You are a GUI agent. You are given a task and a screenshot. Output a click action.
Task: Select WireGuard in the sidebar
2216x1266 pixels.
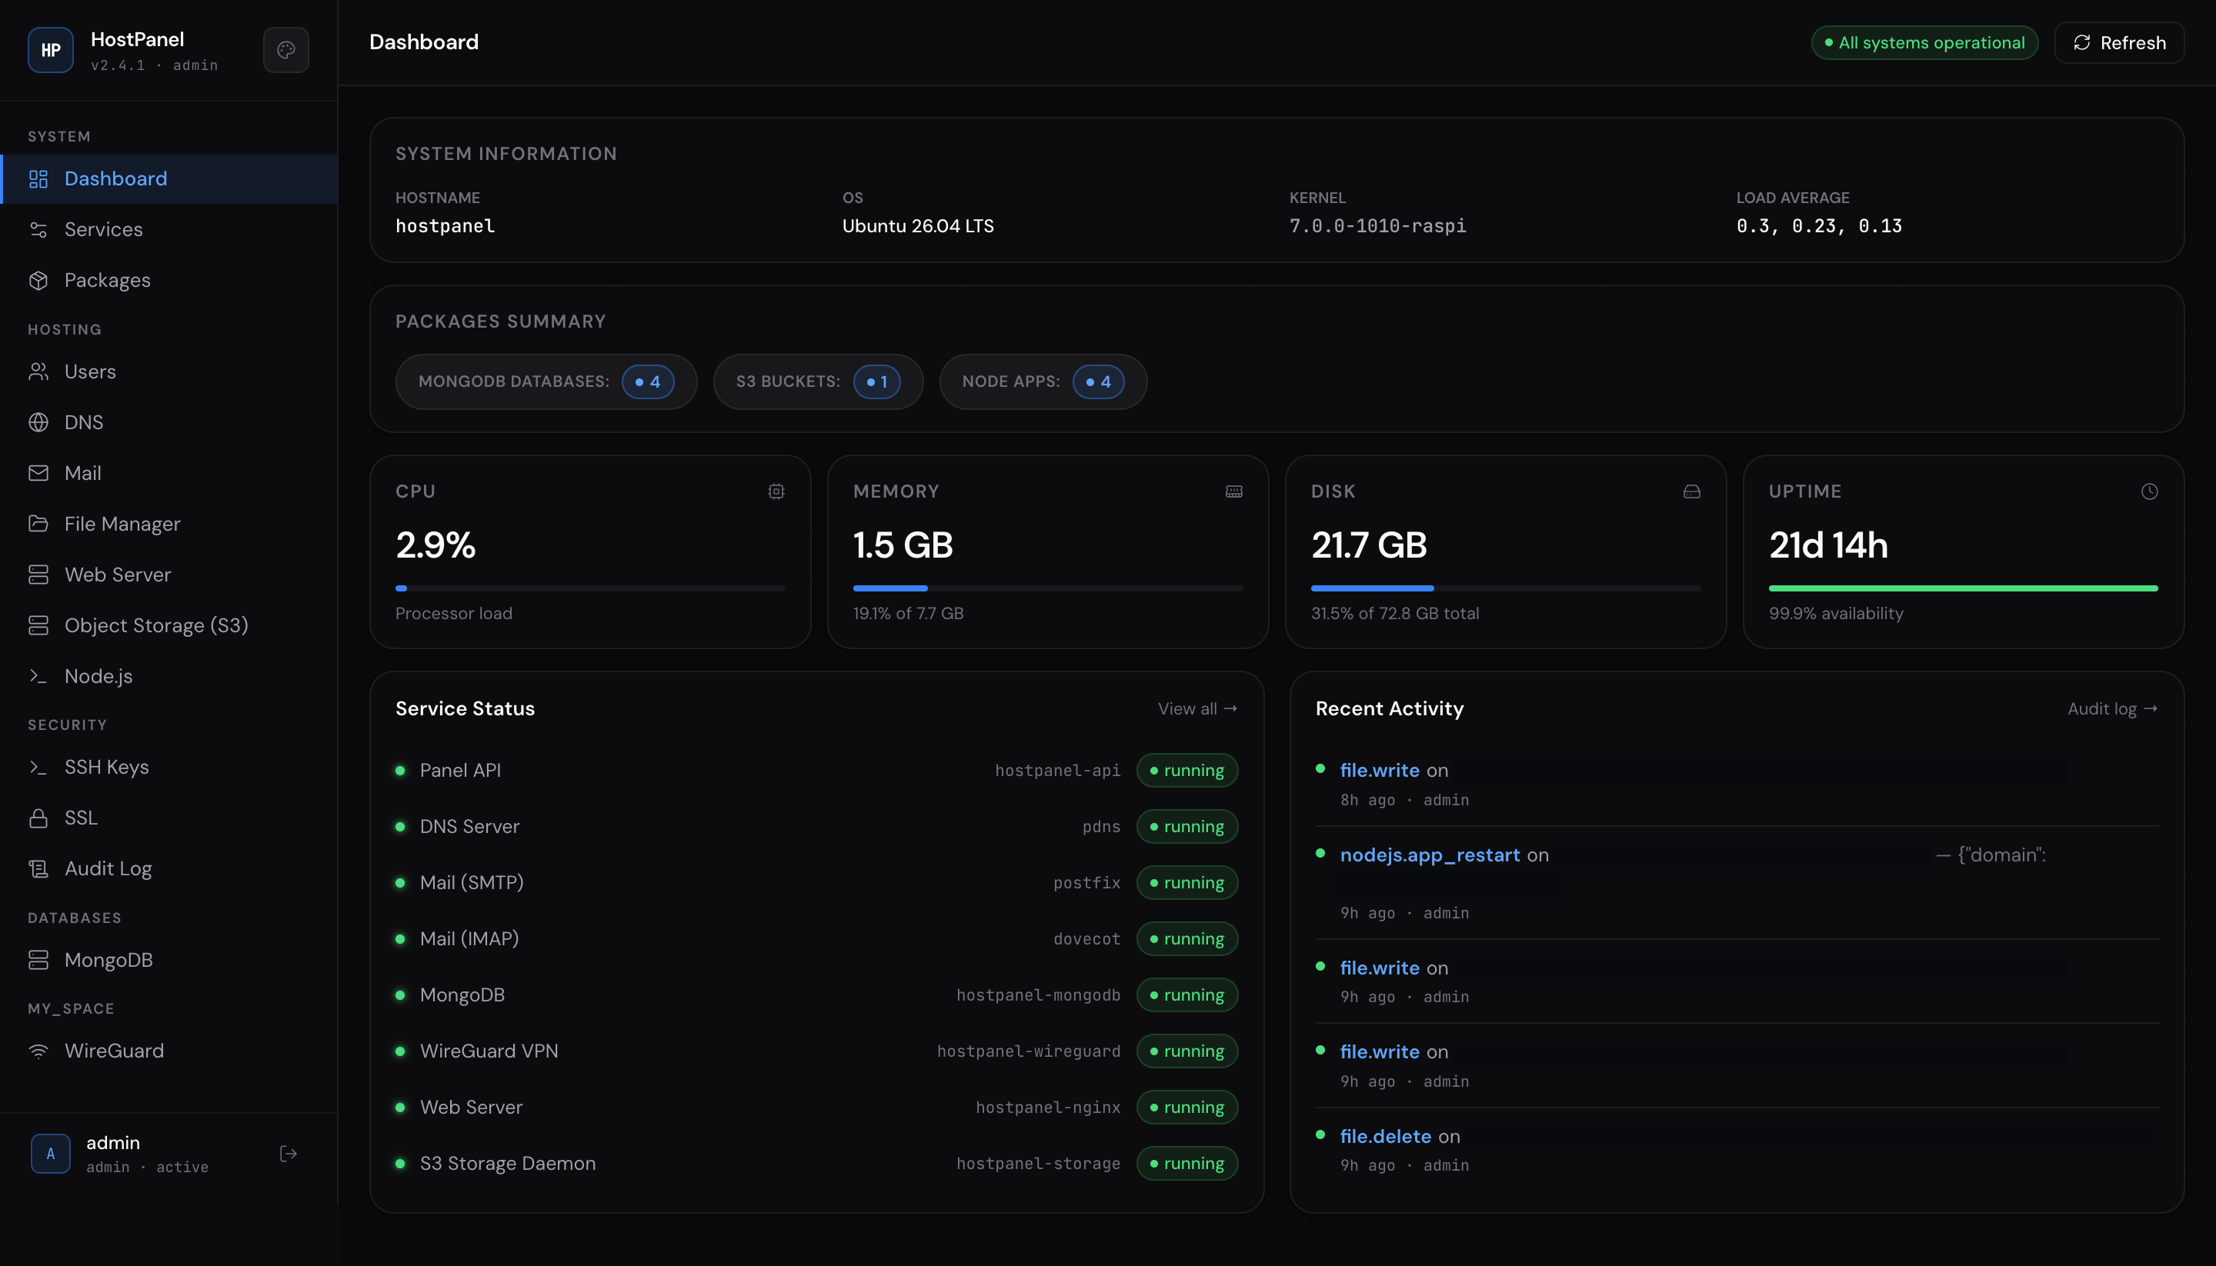point(169,1051)
